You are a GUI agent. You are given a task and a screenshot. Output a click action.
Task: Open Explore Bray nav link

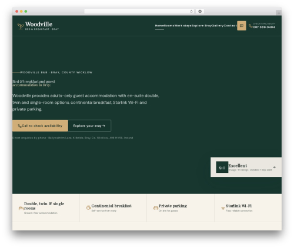(x=202, y=26)
